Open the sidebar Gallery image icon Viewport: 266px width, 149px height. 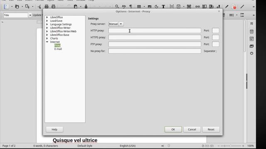click(x=251, y=46)
